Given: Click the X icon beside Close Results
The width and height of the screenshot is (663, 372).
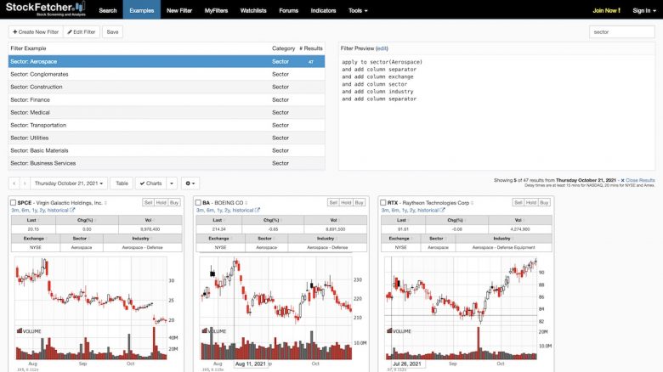Looking at the screenshot, I should pyautogui.click(x=622, y=180).
